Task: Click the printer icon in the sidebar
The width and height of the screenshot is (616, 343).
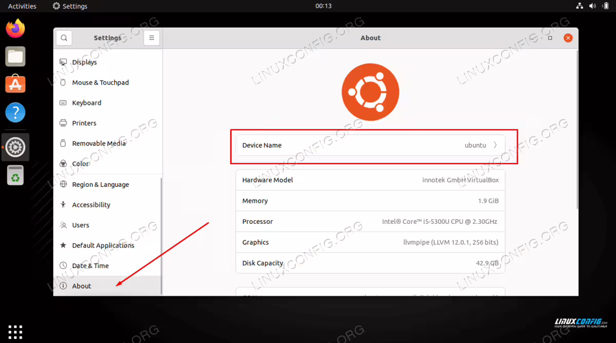Action: [63, 123]
